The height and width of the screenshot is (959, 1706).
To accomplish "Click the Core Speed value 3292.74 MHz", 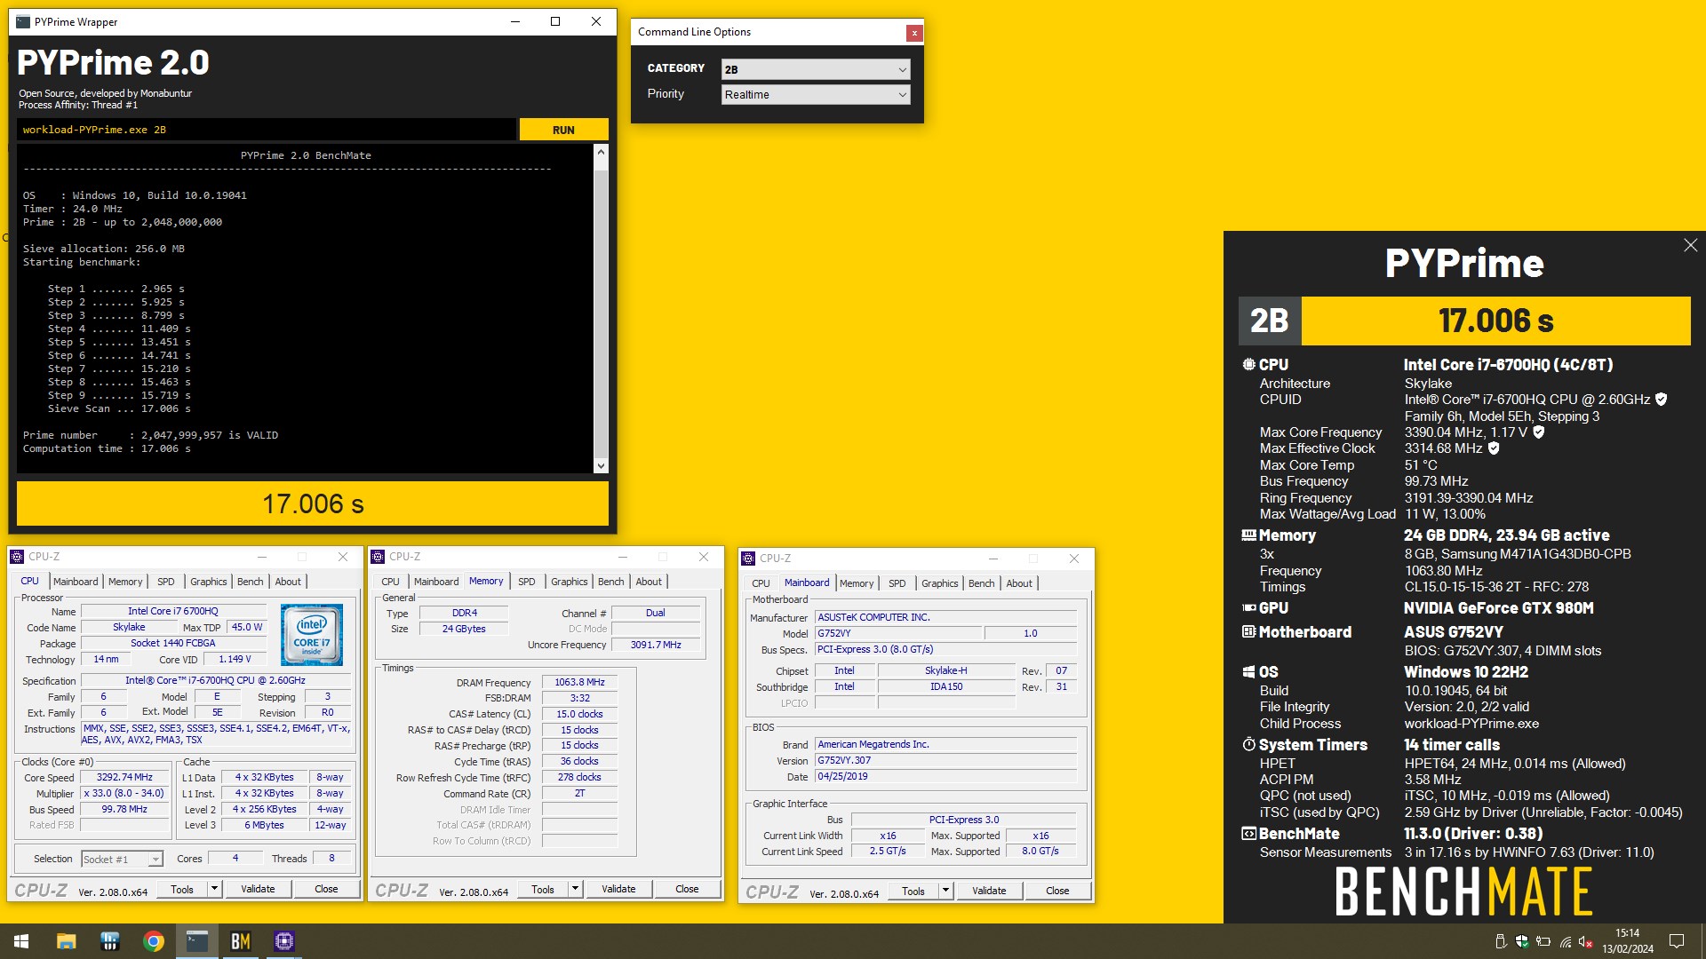I will 124,777.
